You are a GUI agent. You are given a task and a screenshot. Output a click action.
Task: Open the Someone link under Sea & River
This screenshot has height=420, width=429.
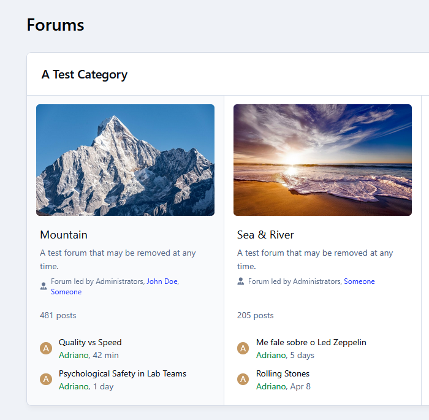pyautogui.click(x=359, y=281)
